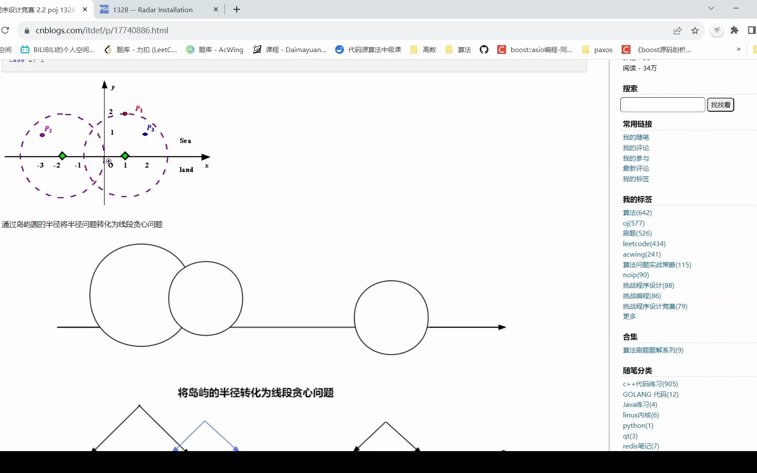Screen dimensions: 757x473
Task: Open the redis笔记(7) category
Action: [640, 446]
